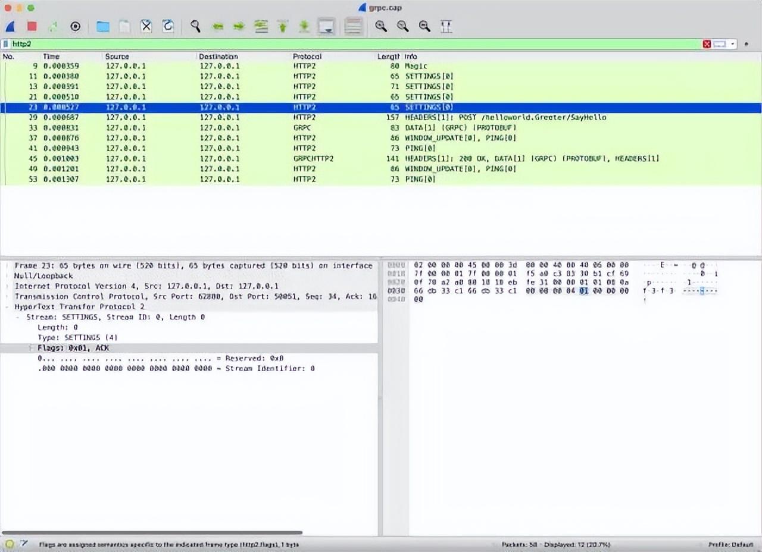
Task: Select Type: SETTINGS (4) field
Action: (x=77, y=338)
